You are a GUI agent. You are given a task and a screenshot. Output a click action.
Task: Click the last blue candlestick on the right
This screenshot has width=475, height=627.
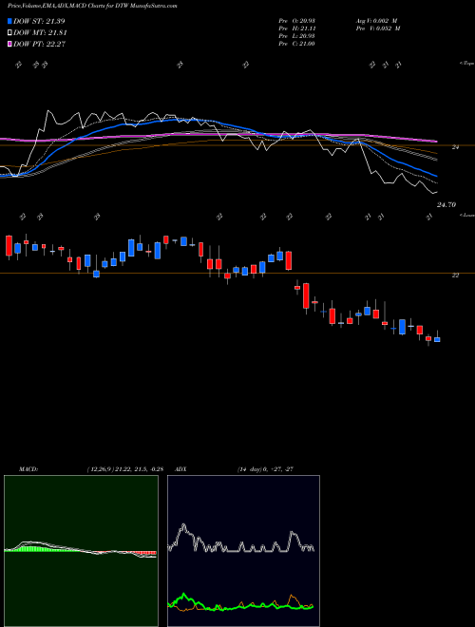(x=437, y=339)
